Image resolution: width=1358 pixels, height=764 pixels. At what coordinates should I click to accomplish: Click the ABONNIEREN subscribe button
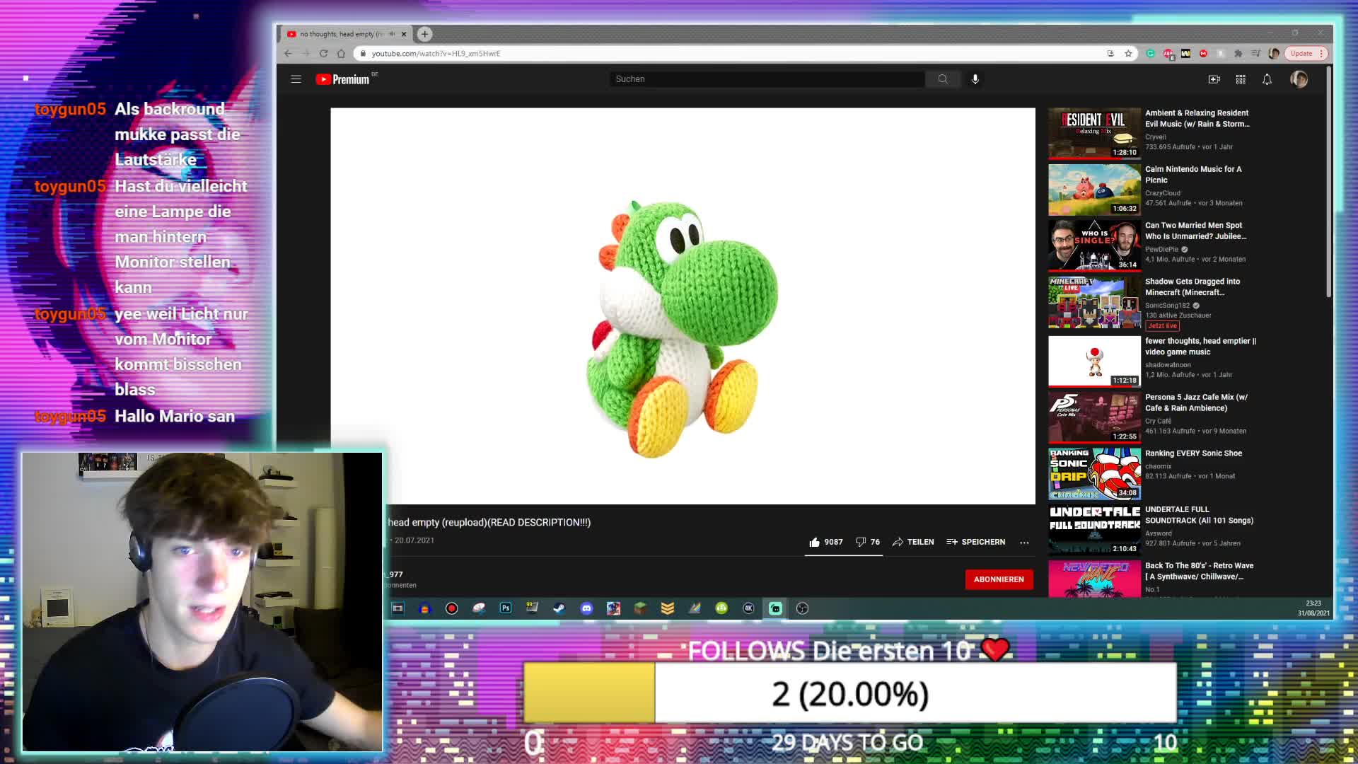coord(999,579)
